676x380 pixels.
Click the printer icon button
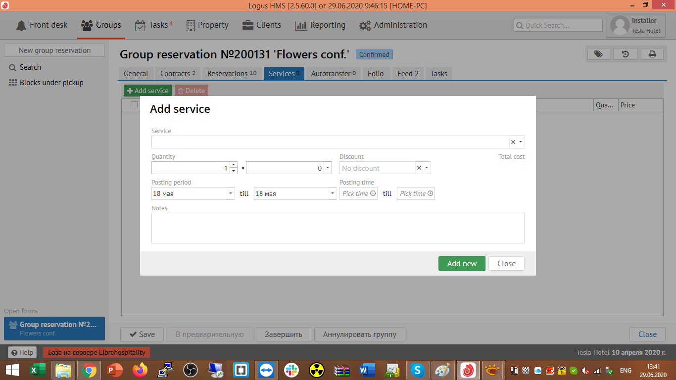(652, 54)
